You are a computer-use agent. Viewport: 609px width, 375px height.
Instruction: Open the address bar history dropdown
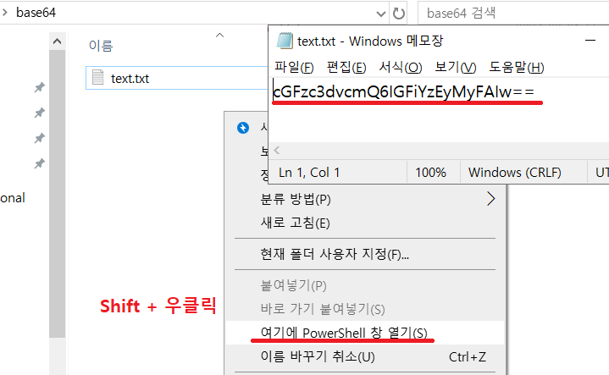pyautogui.click(x=381, y=14)
